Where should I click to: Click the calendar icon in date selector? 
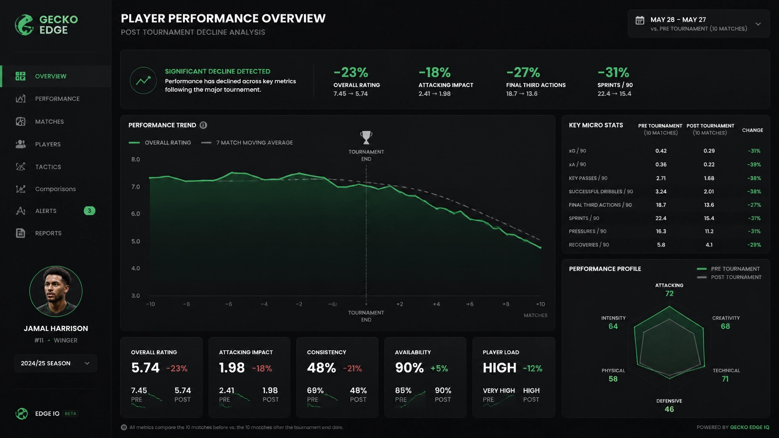coord(640,20)
